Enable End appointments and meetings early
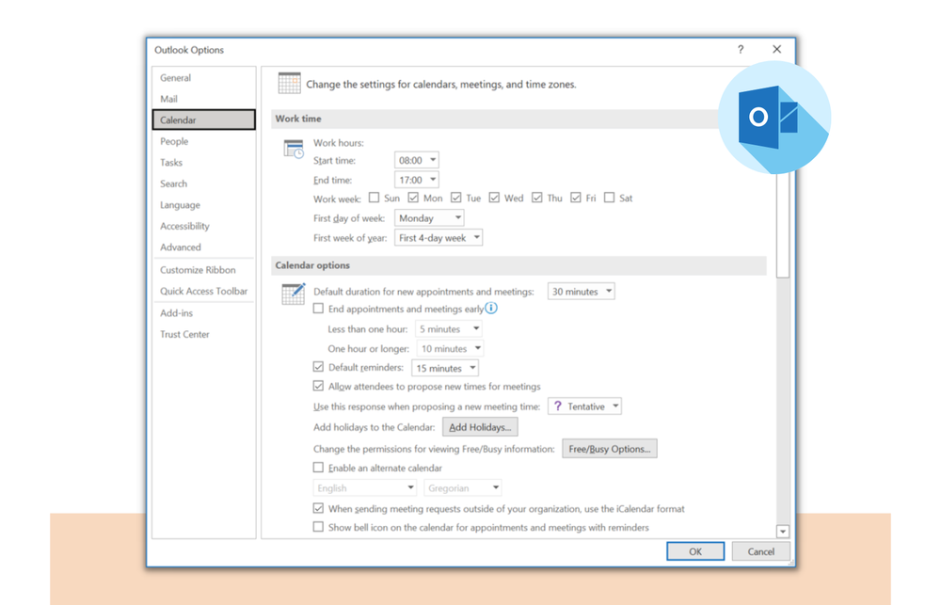The width and height of the screenshot is (941, 605). (x=318, y=309)
